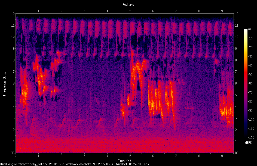
Task: Click the 'DC' label on left axis
Action: click(13, 153)
